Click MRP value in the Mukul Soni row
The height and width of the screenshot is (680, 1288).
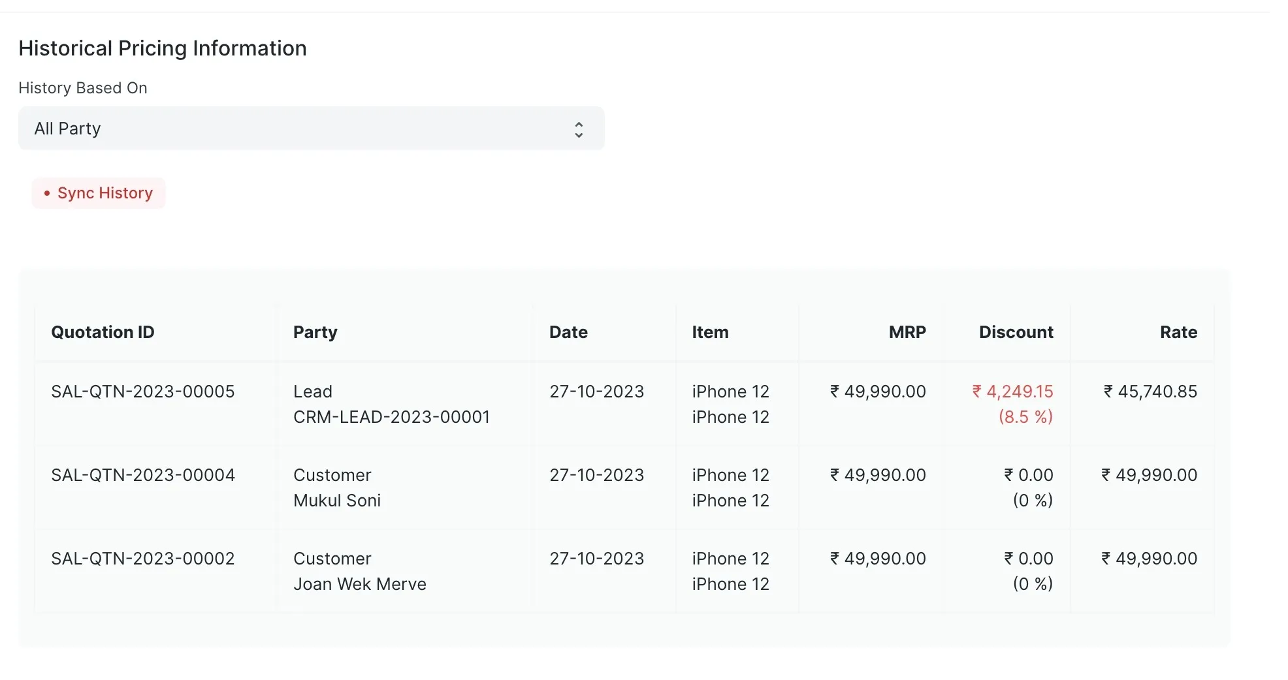tap(878, 475)
